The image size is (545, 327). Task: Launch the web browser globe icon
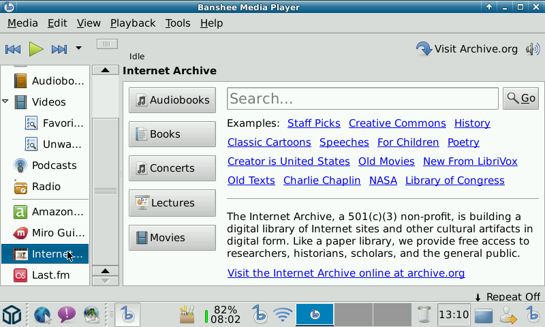tap(43, 315)
